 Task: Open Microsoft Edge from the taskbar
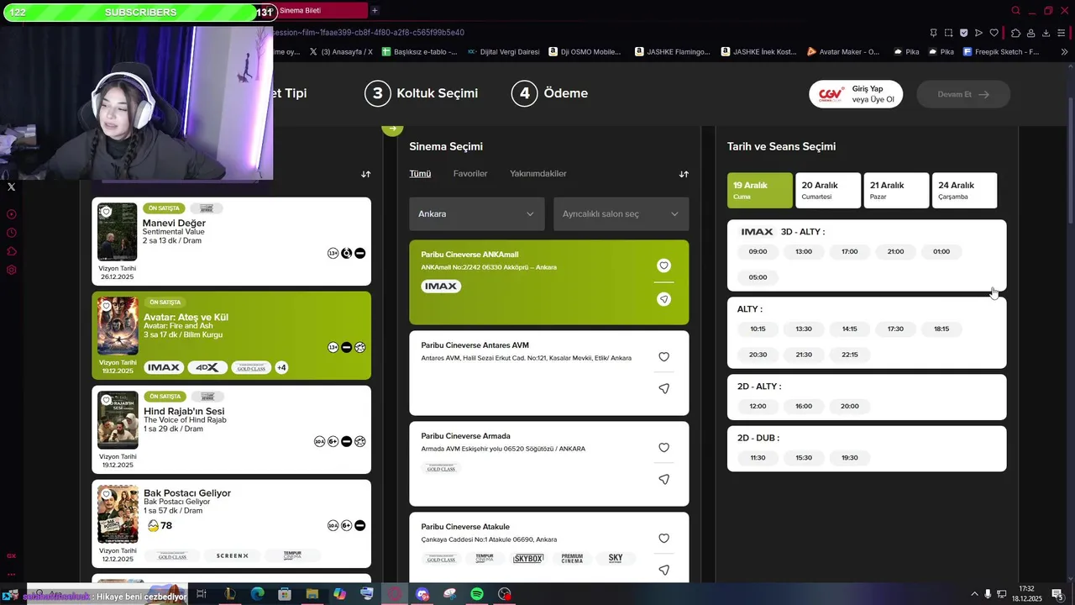257,594
